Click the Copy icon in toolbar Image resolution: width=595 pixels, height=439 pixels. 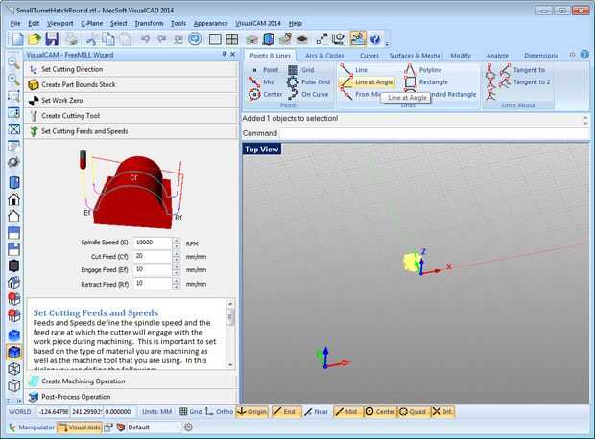coord(108,38)
